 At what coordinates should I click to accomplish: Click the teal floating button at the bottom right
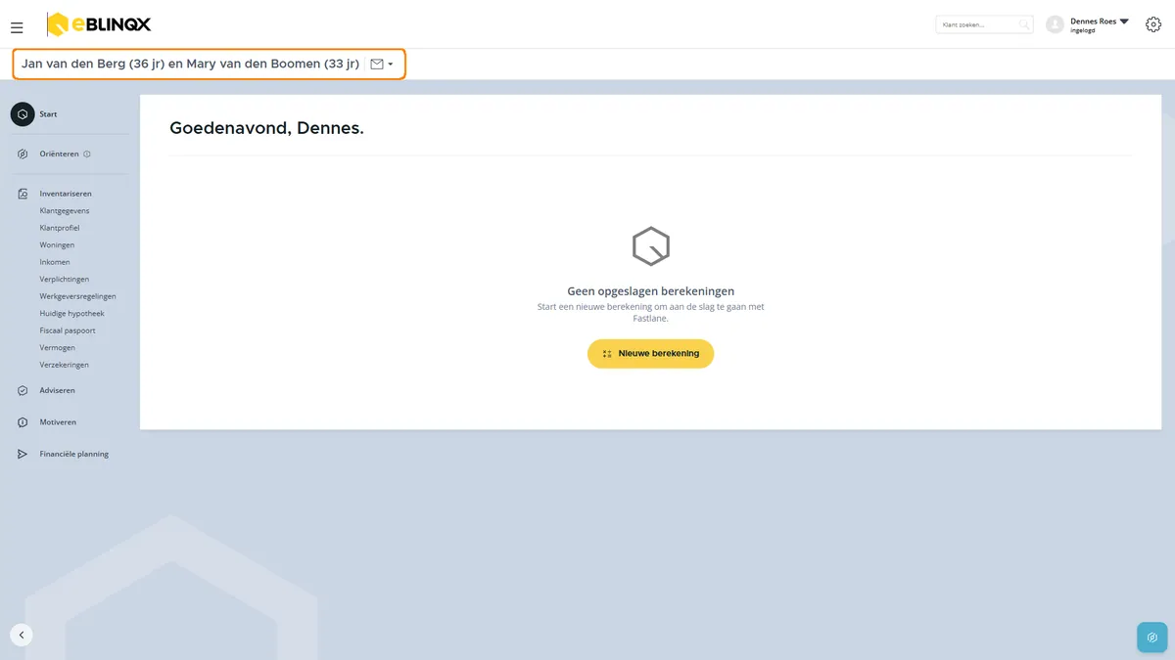[1152, 637]
